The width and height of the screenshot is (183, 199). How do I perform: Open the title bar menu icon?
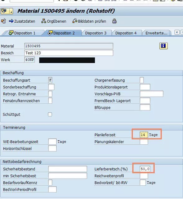tap(7, 11)
